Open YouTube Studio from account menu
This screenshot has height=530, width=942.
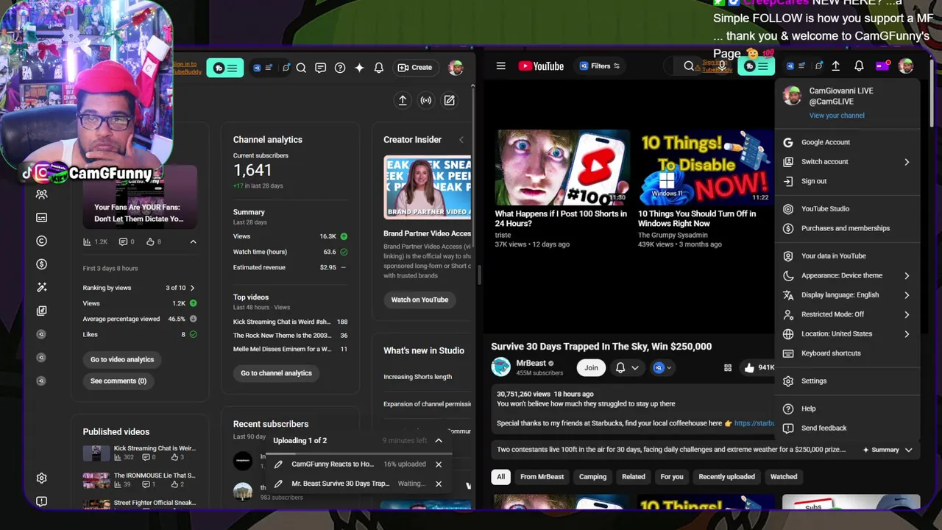point(846,209)
